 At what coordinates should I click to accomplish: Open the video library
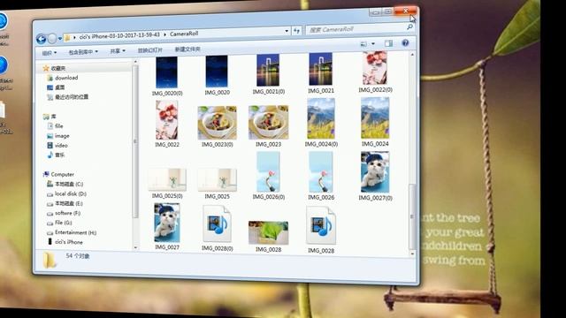[x=57, y=145]
